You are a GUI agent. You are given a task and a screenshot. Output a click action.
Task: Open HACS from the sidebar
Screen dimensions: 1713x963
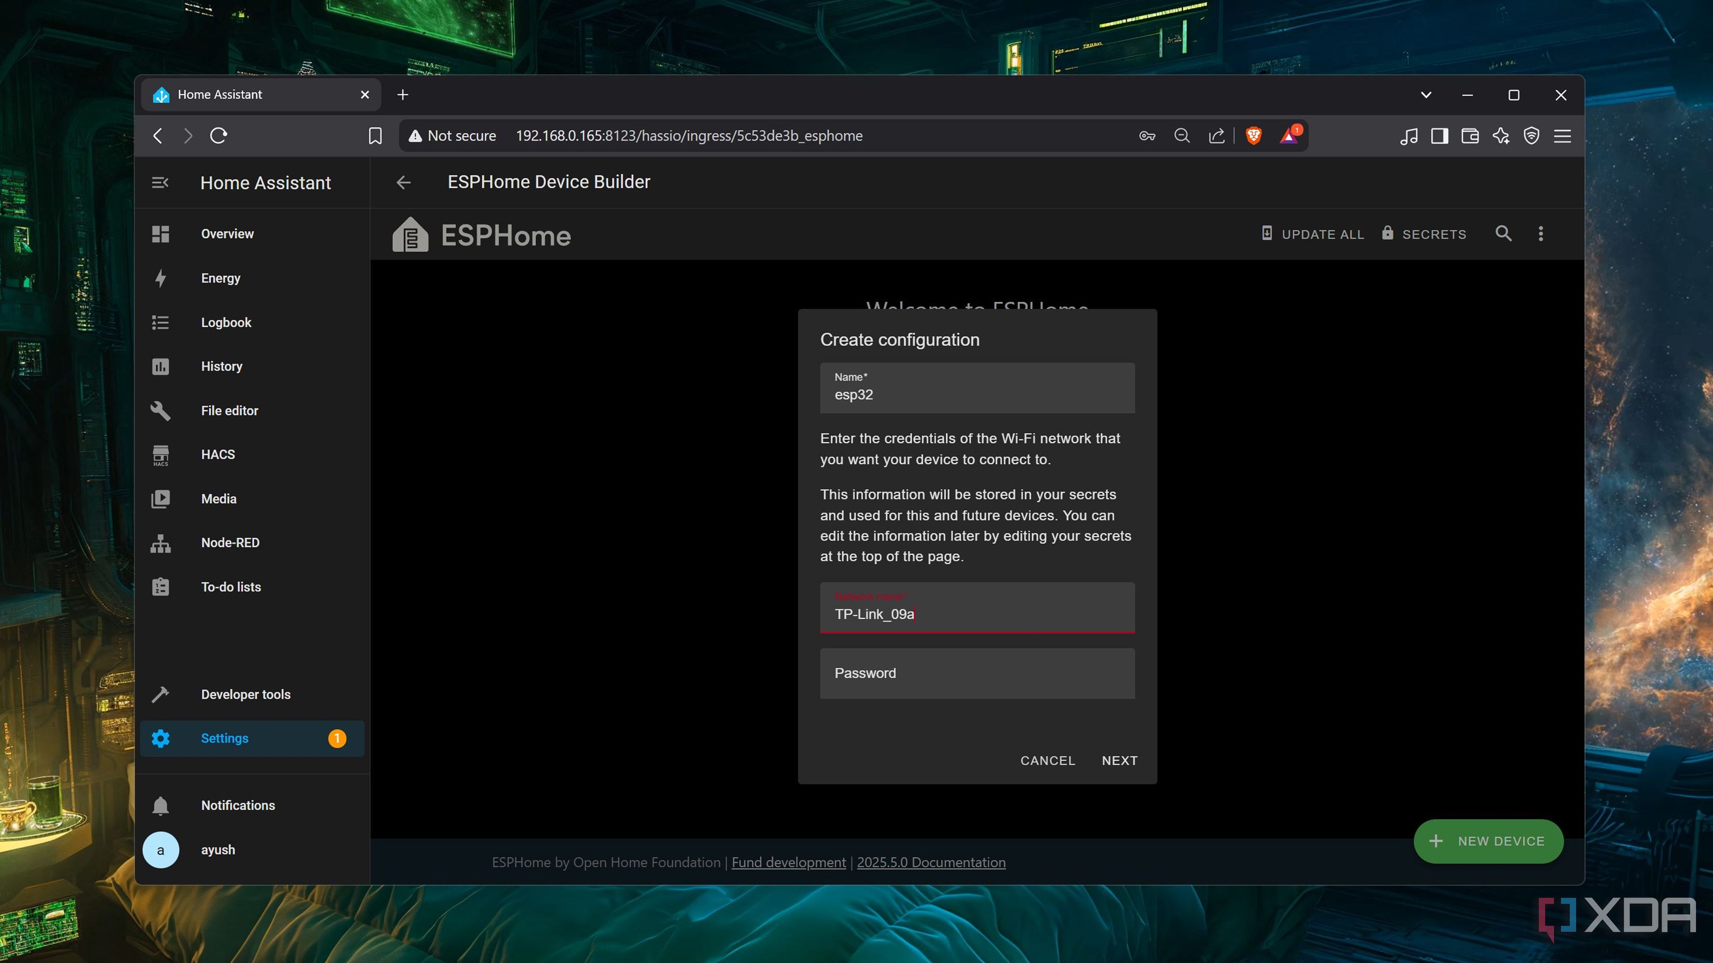pyautogui.click(x=217, y=455)
